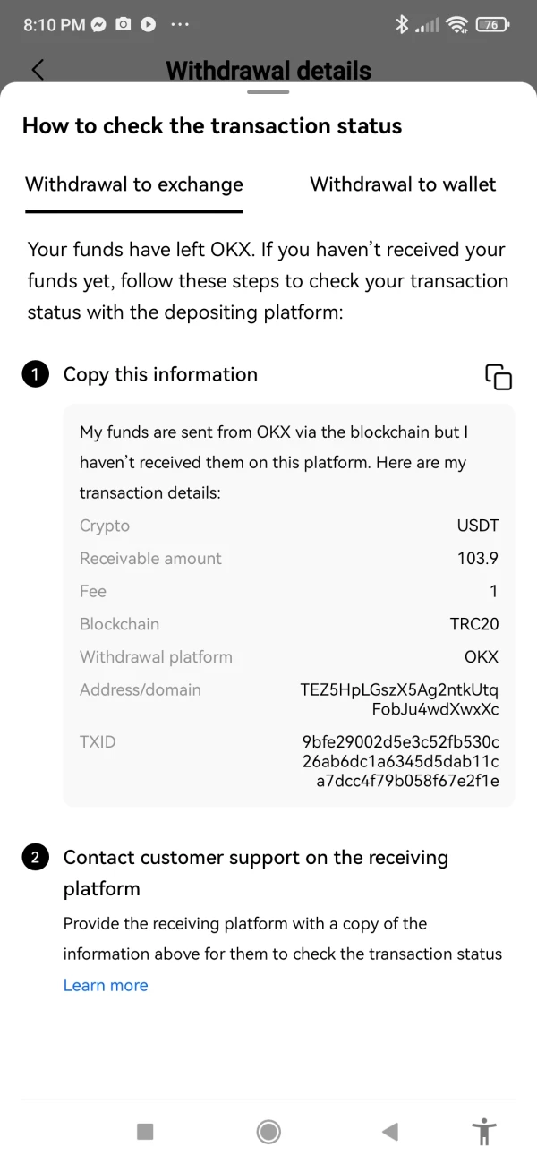Screen dimensions: 537x1164
Task: Open the accessibility shortcut icon
Action: 484,1132
